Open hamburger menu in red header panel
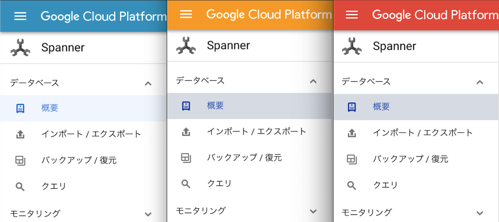Screen dimensions: 499x222 pos(352,15)
